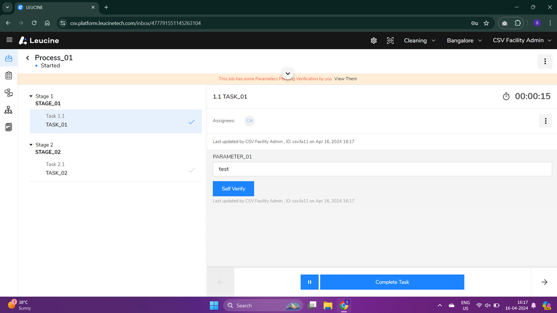Select the inbox icon in left sidebar

click(x=9, y=58)
